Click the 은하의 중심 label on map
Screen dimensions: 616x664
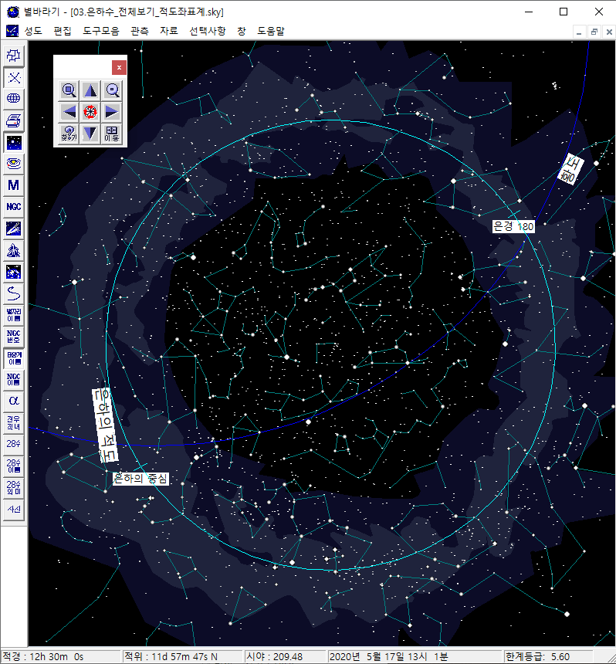(140, 479)
